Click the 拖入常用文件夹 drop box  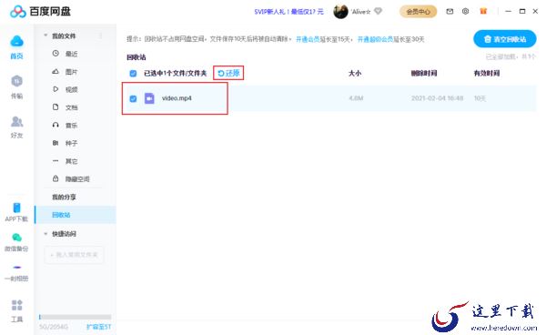(75, 255)
